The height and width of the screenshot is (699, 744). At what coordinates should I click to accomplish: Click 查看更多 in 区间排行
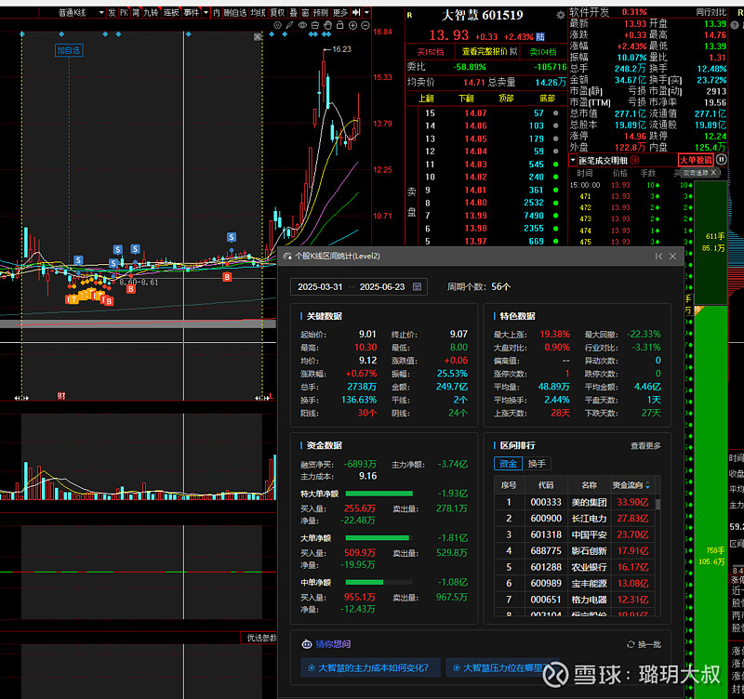click(645, 446)
